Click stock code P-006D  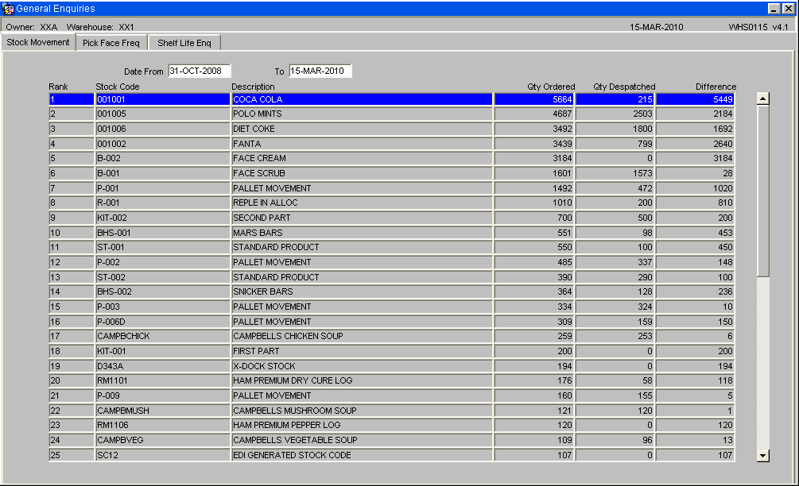[x=162, y=322]
